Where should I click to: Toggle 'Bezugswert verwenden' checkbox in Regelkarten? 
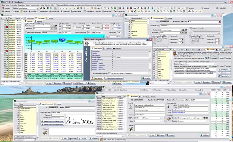point(26,32)
